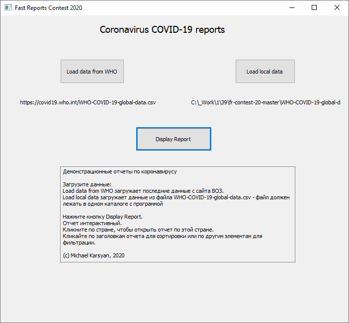Click the line 'Демонстрационные отчеты по коронавирусу'
Image resolution: width=349 pixels, height=323 pixels.
[120, 172]
